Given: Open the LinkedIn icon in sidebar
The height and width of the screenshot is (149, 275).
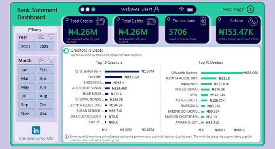Looking at the screenshot, I should [x=36, y=130].
